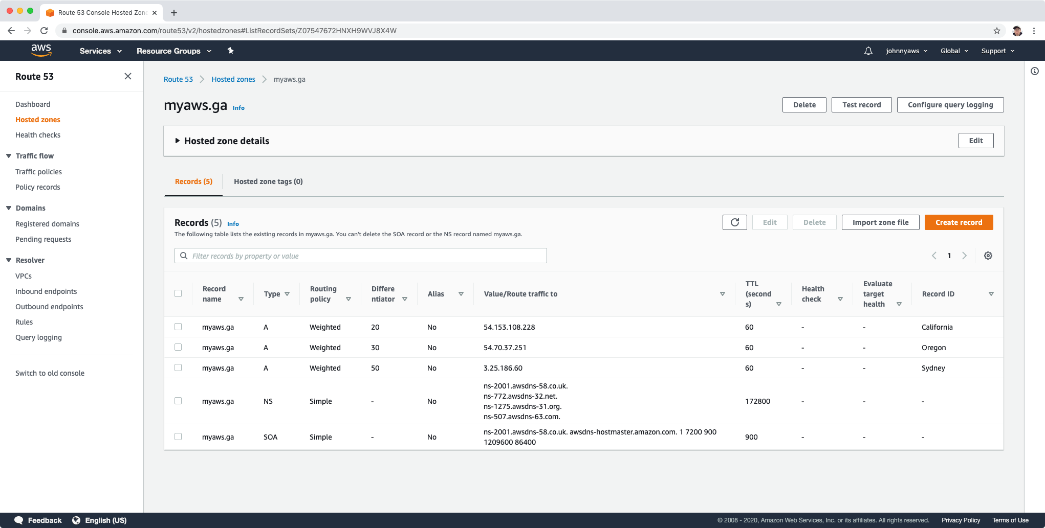Click the Switch to old console link
1045x528 pixels.
50,373
